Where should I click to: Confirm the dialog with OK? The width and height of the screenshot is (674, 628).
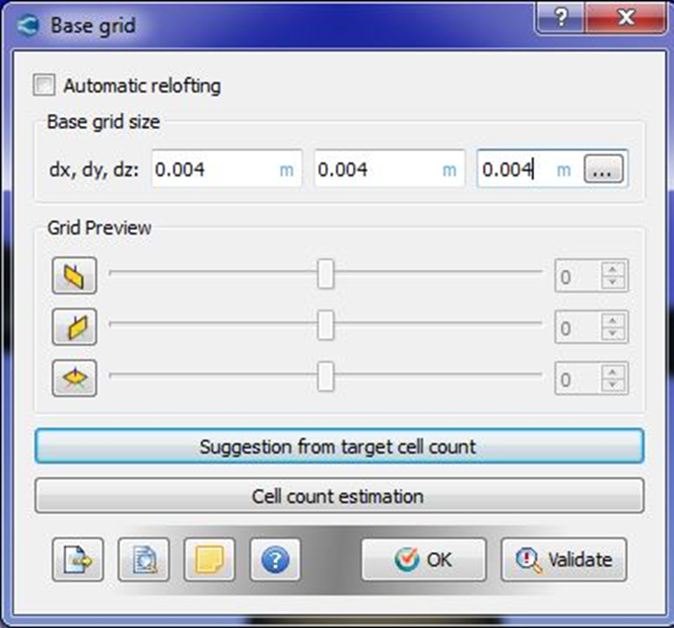pyautogui.click(x=424, y=560)
